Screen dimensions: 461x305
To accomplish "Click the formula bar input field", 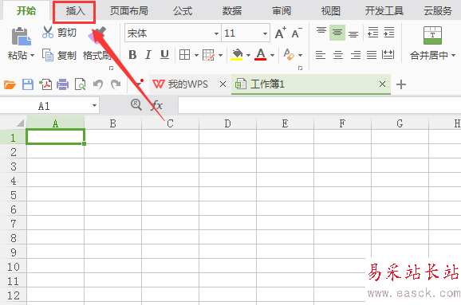I will click(320, 105).
